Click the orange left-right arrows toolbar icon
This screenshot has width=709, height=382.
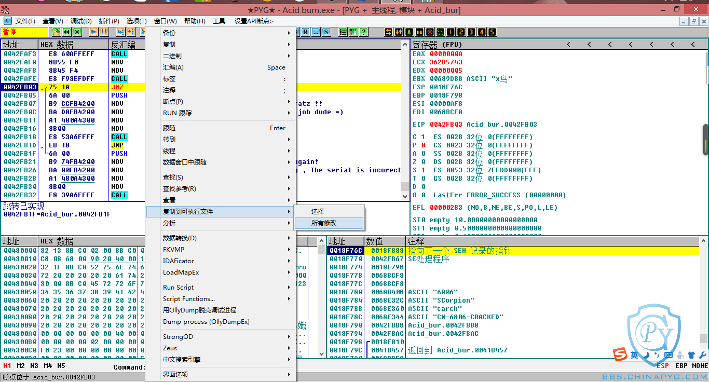[388, 32]
